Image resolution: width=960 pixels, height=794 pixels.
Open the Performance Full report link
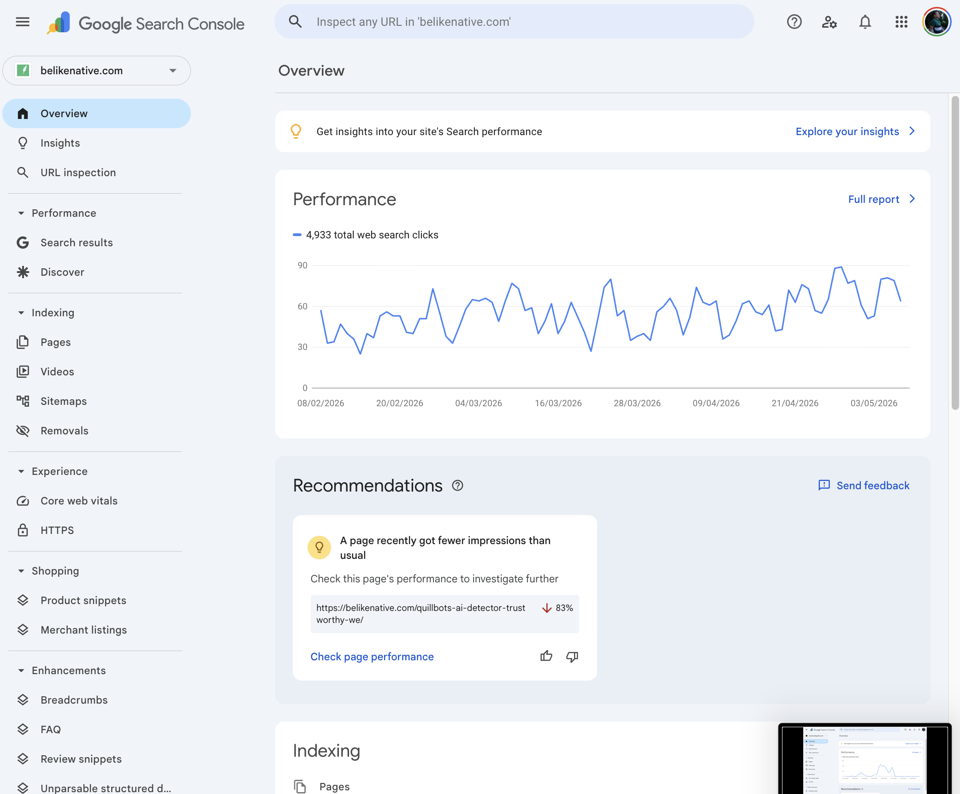coord(873,199)
